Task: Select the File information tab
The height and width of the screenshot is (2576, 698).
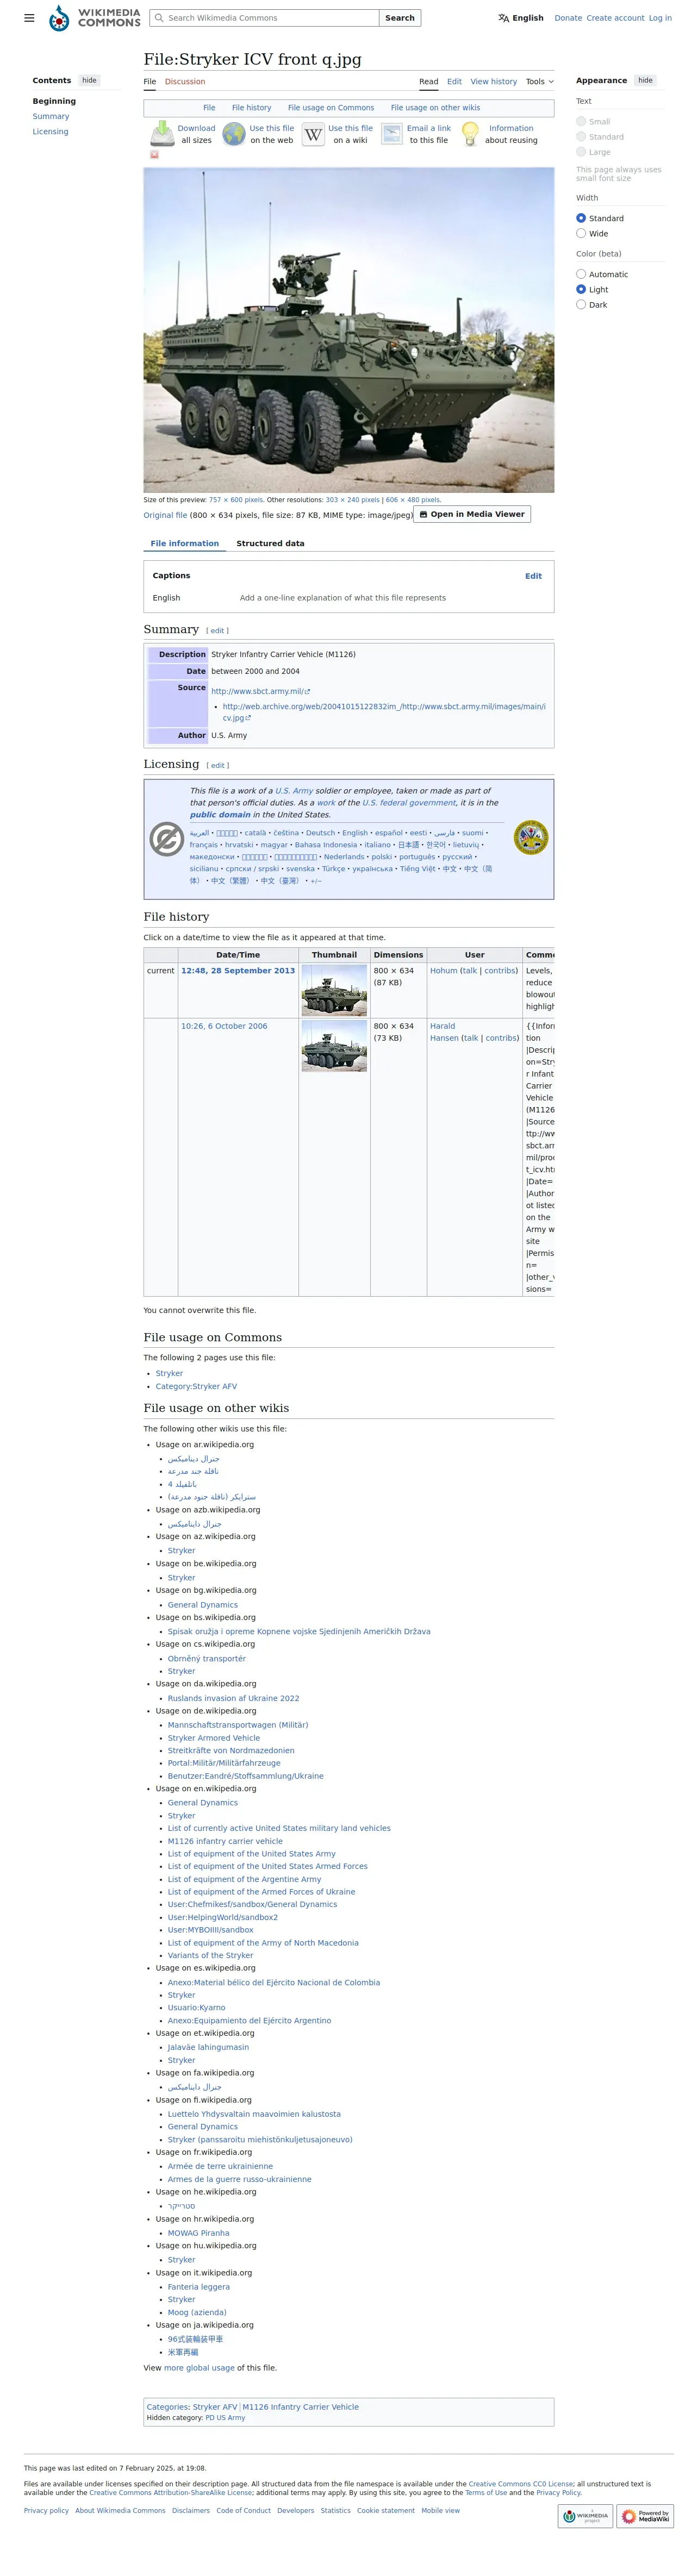Action: pyautogui.click(x=185, y=544)
